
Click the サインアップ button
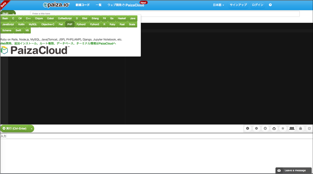(238, 5)
